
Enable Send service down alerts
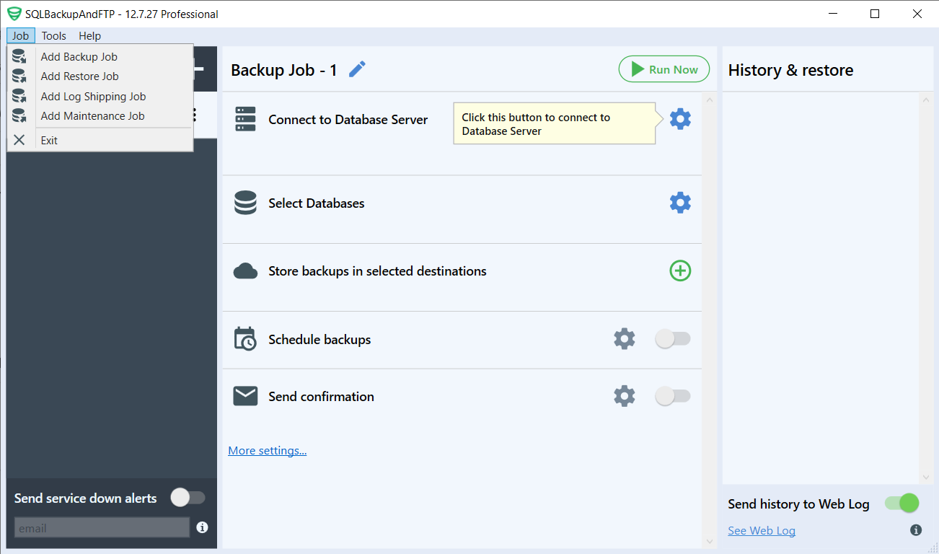click(x=188, y=498)
